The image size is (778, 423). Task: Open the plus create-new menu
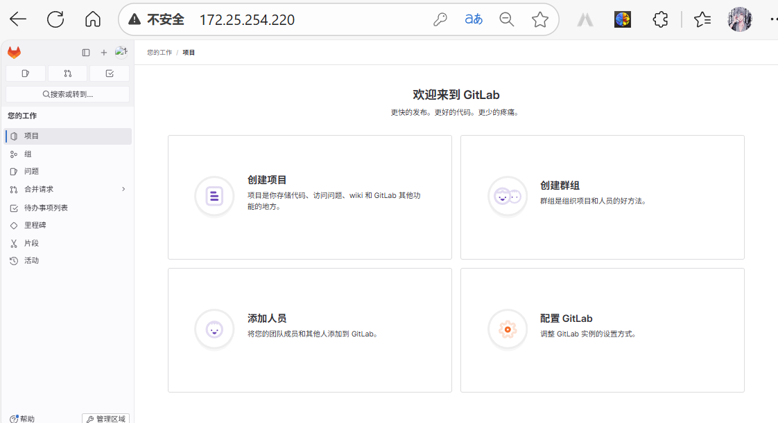(104, 53)
